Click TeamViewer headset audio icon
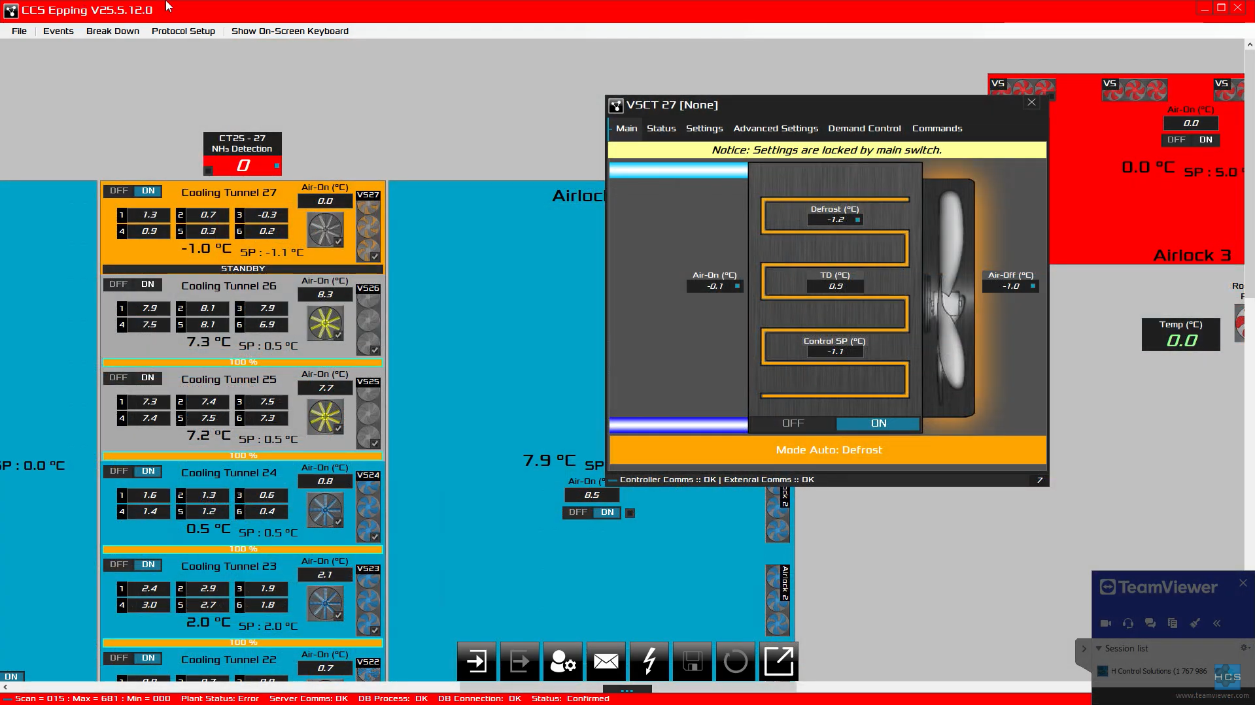This screenshot has width=1255, height=705. point(1128,623)
